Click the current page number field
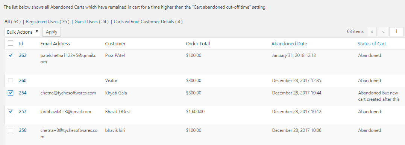Viewport: 405px width, 145px height. coord(396,32)
